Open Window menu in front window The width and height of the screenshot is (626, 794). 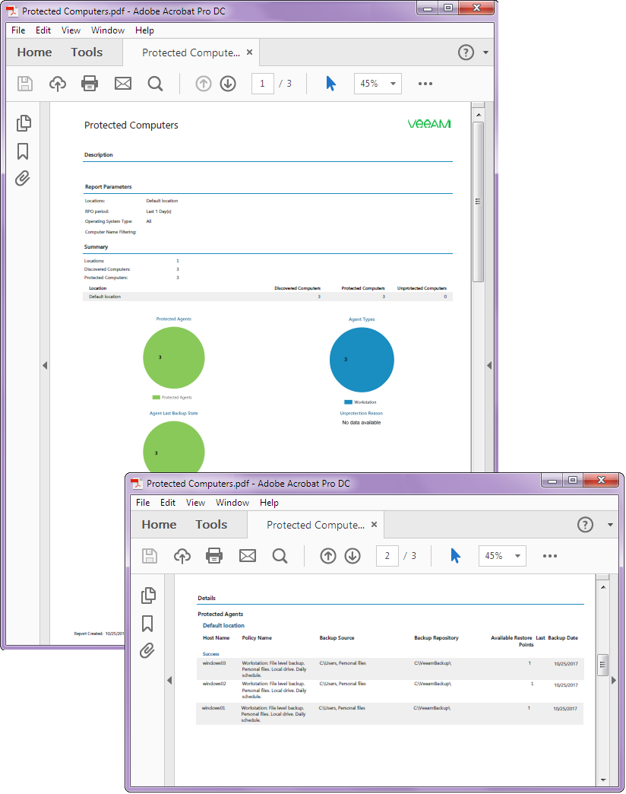232,503
